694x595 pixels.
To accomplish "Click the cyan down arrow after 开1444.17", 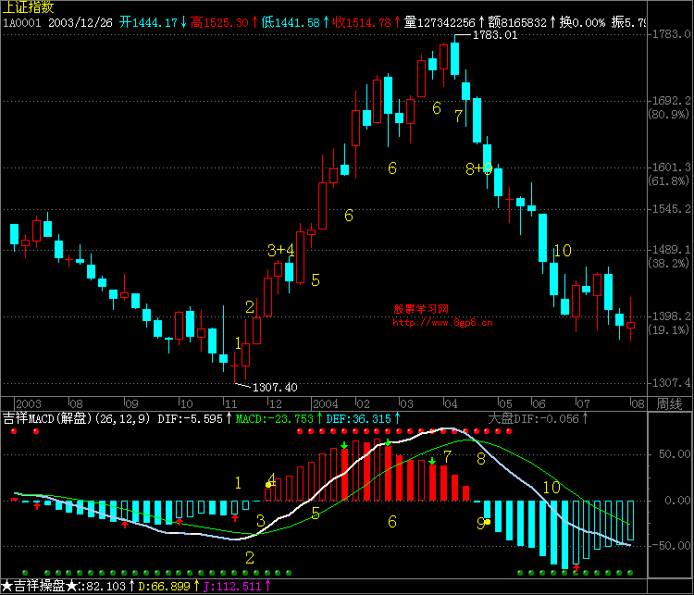I will point(182,21).
